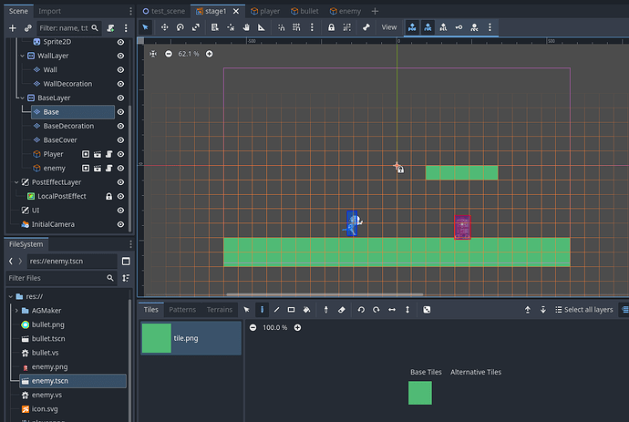Select the Bucket fill tile tool
The width and height of the screenshot is (629, 422).
306,310
